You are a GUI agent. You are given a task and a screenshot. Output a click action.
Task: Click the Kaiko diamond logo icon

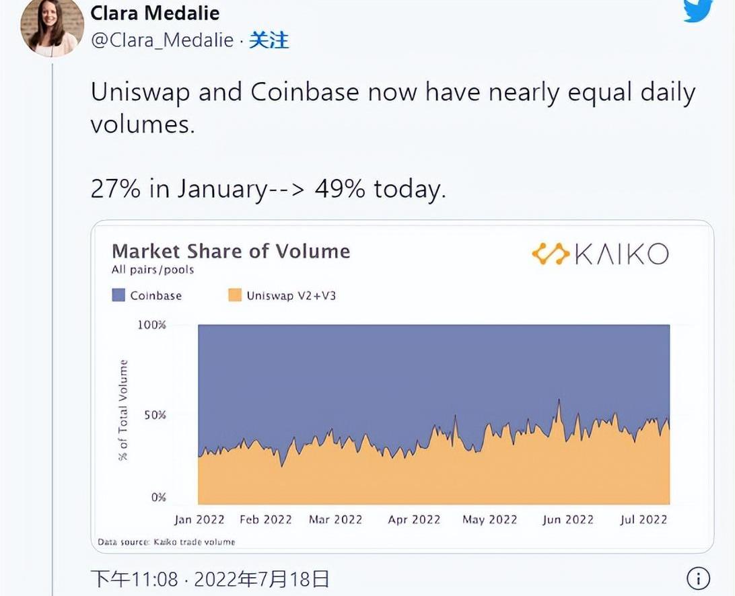coord(550,254)
